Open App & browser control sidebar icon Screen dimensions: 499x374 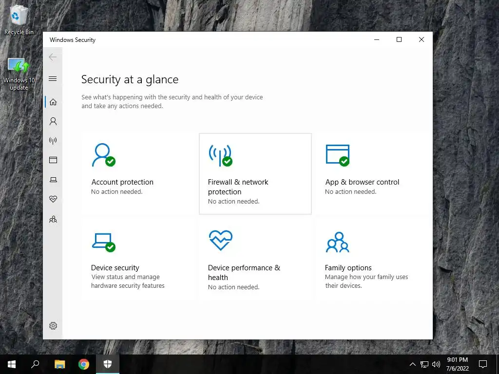[53, 160]
